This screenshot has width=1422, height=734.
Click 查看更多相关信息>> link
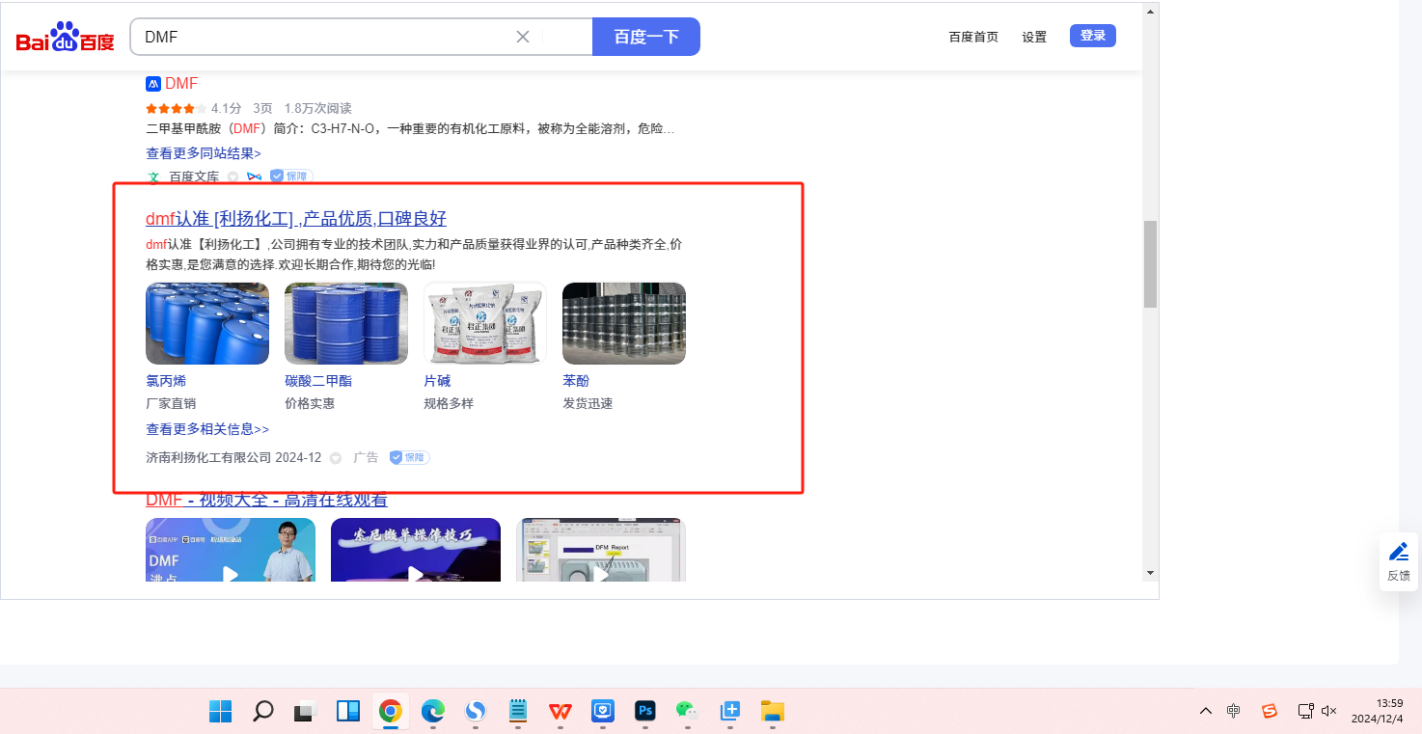207,429
